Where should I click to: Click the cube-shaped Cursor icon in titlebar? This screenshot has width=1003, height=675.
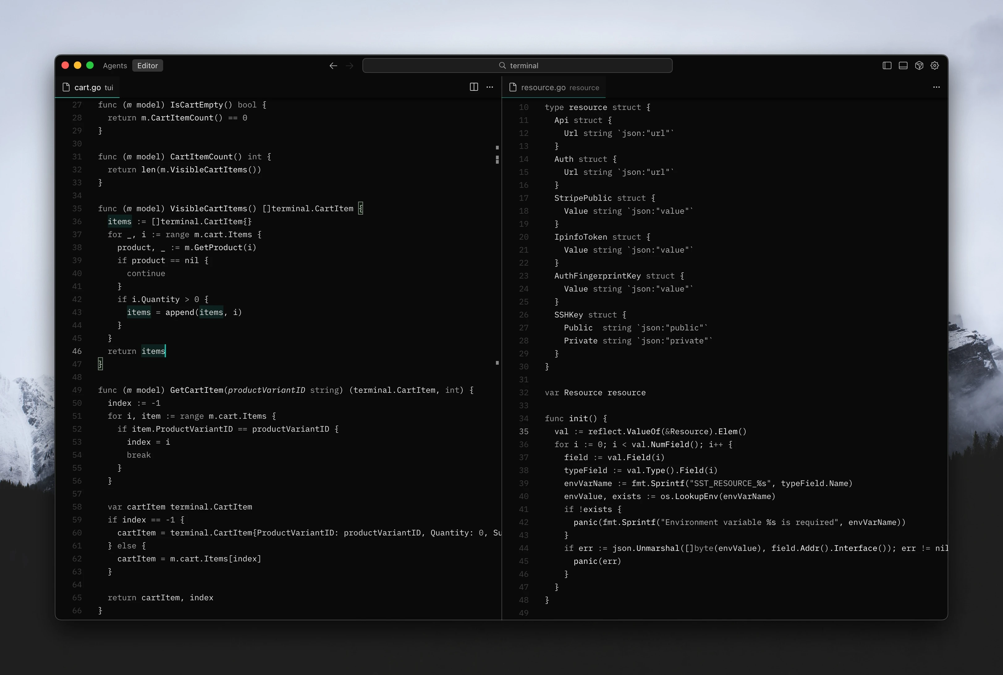(x=919, y=65)
